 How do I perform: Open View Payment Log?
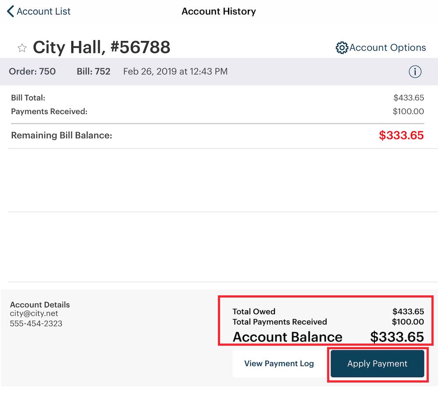[x=279, y=363]
